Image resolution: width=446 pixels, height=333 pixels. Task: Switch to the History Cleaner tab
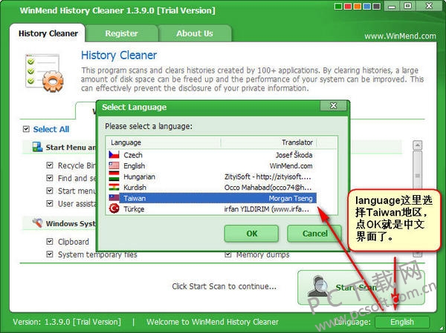pos(48,33)
